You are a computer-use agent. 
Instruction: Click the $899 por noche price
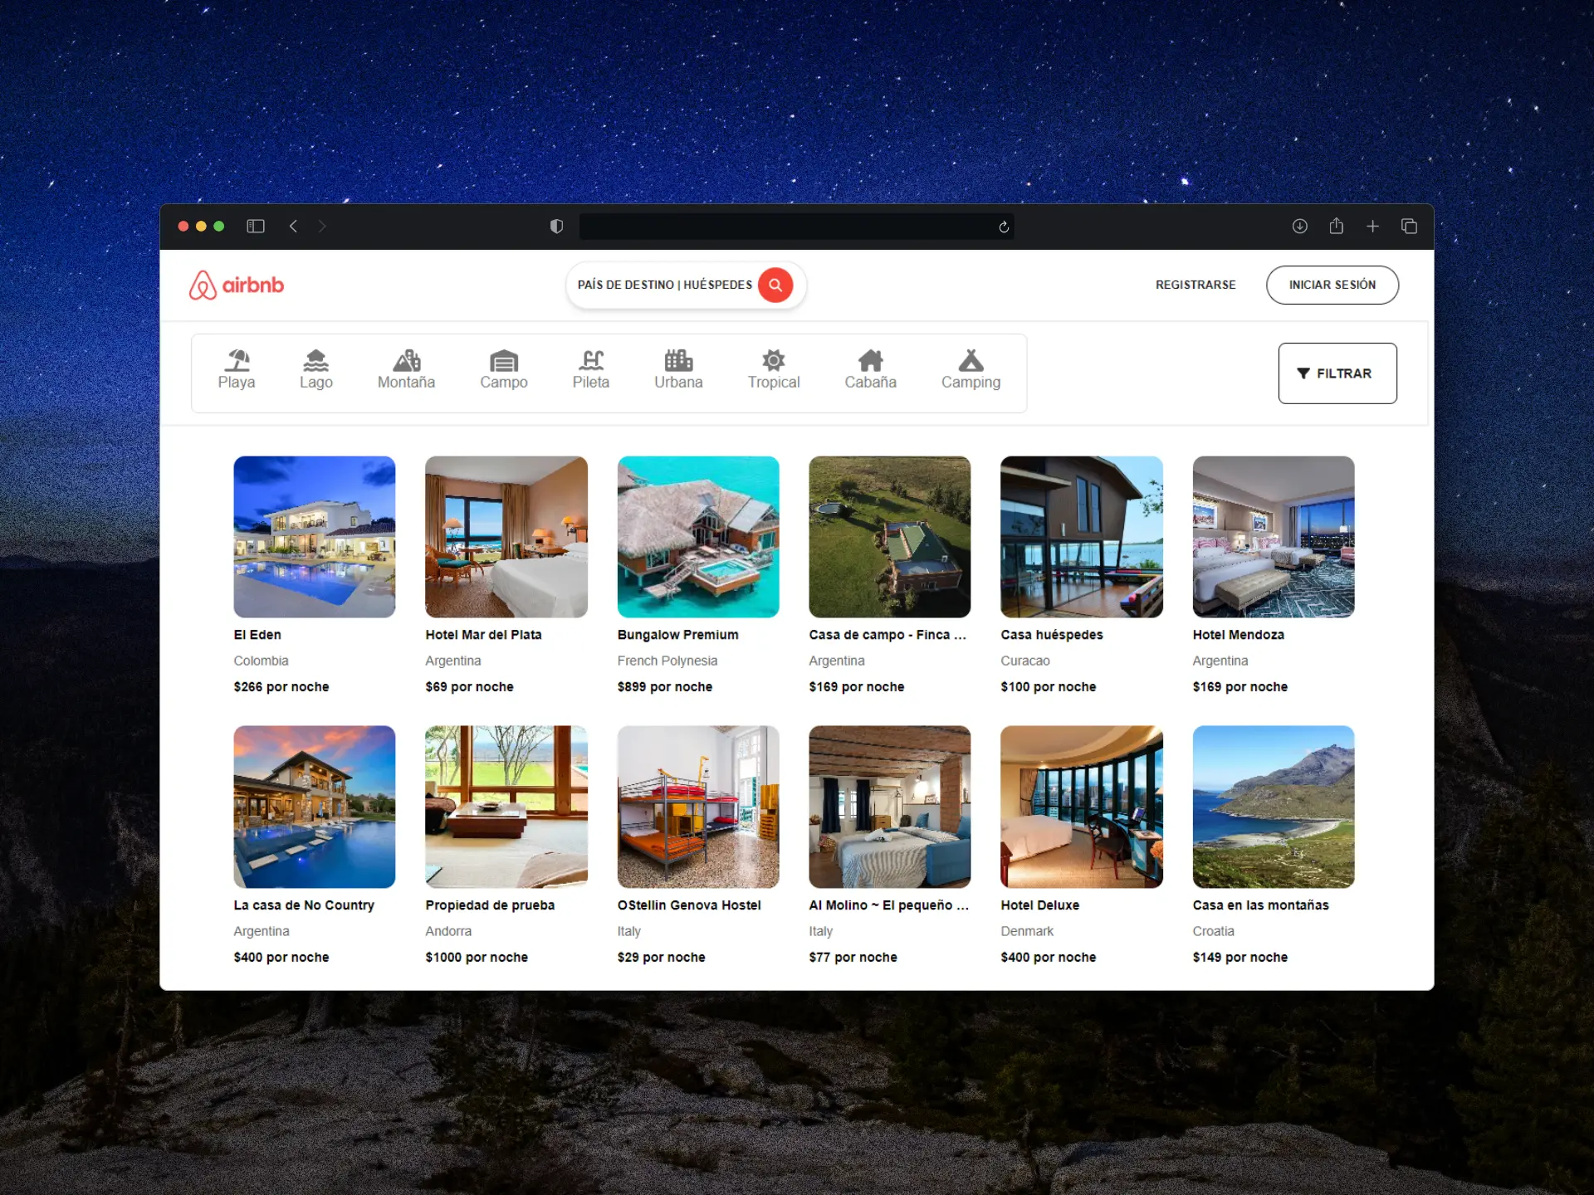[665, 687]
